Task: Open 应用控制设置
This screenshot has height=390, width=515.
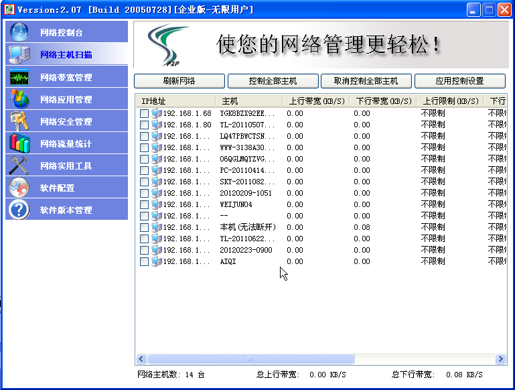Action: [459, 81]
